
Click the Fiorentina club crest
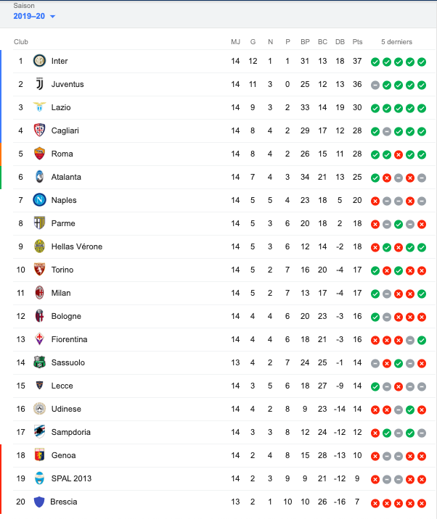(40, 339)
